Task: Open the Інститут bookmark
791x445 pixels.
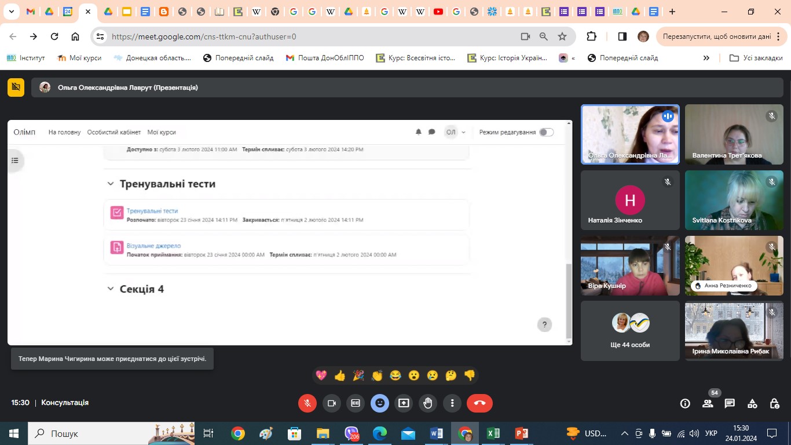Action: coord(25,58)
